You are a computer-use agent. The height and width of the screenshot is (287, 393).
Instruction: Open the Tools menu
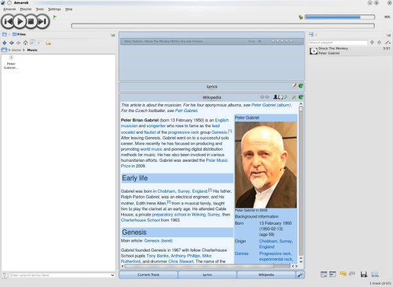(x=40, y=10)
